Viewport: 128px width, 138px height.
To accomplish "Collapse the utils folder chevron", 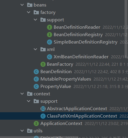I will 22,131.
